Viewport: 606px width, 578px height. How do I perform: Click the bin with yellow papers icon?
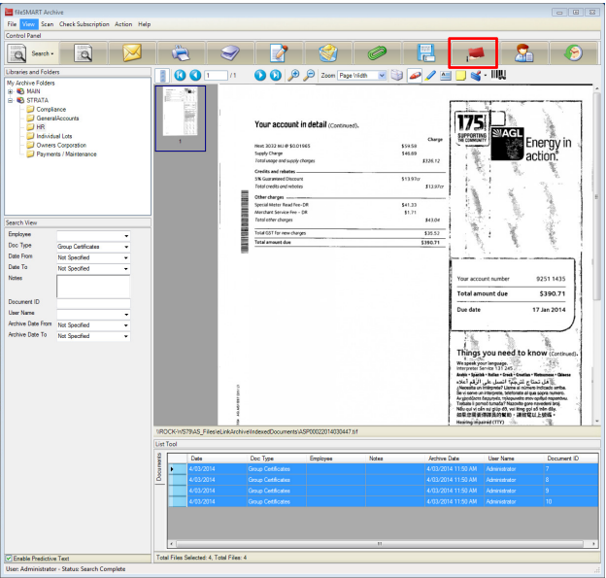327,53
